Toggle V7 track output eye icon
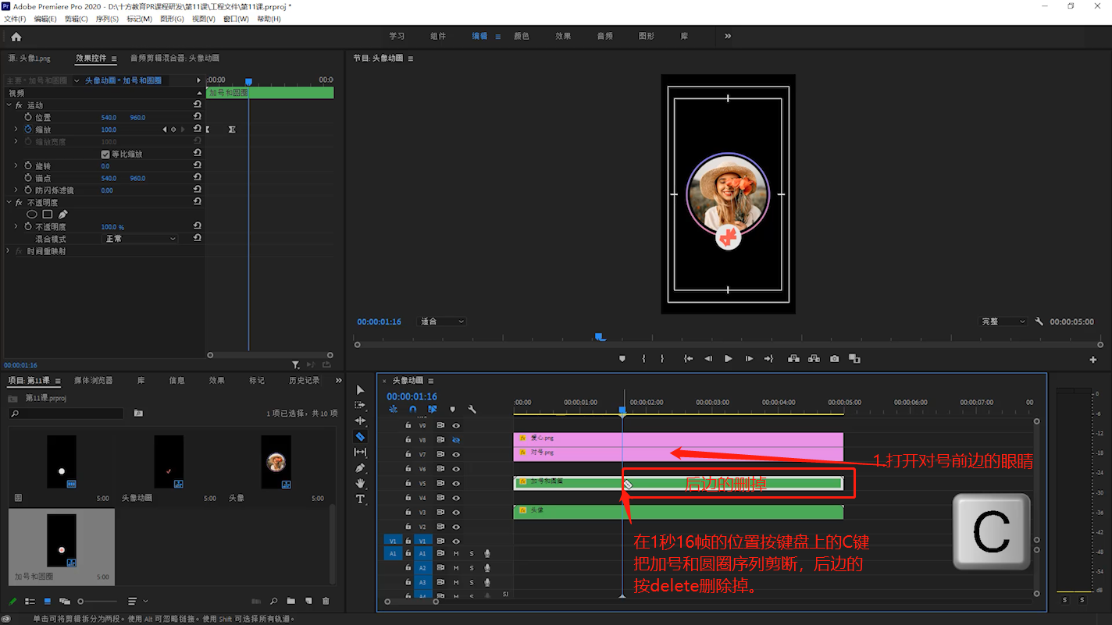Screen dimensions: 1112x625 click(456, 455)
